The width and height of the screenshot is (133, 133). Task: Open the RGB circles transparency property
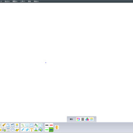coord(87,119)
